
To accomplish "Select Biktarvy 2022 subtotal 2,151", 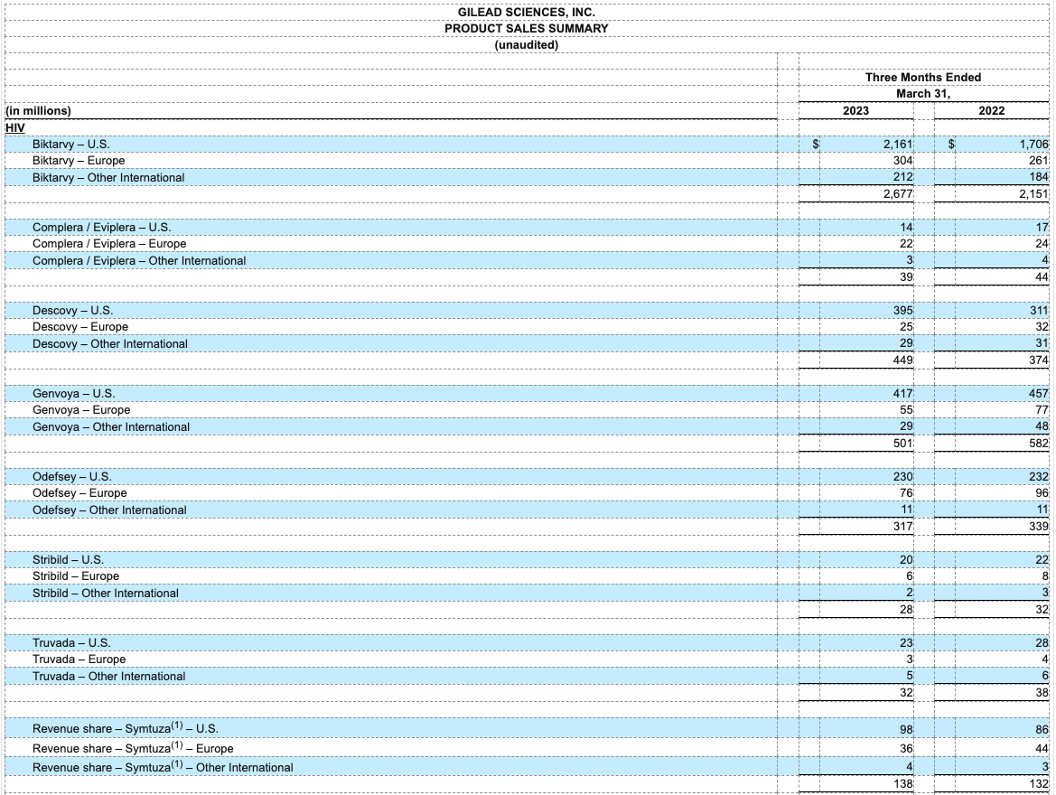I will [x=1033, y=194].
